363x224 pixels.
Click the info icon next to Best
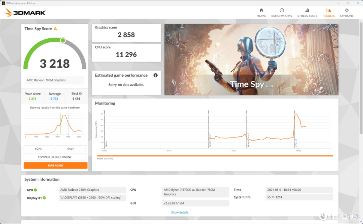coord(80,94)
